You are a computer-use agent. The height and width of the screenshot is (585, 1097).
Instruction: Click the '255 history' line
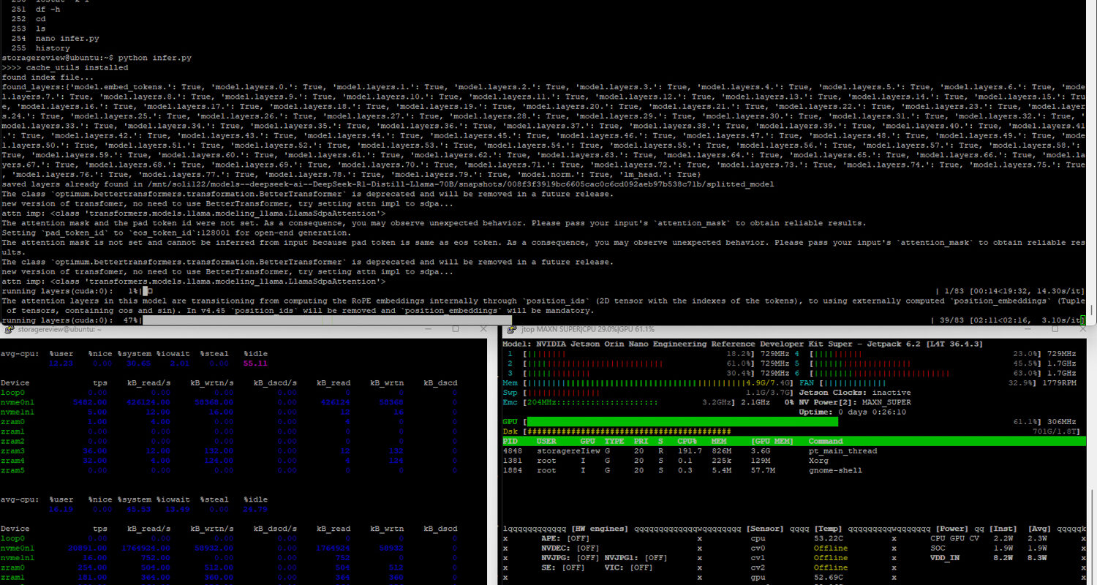point(41,48)
